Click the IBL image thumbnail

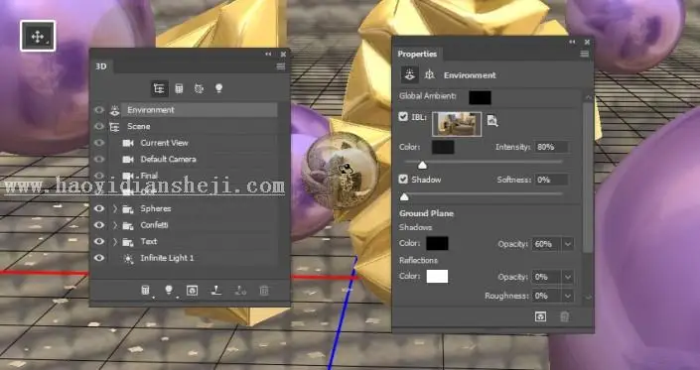tap(457, 123)
